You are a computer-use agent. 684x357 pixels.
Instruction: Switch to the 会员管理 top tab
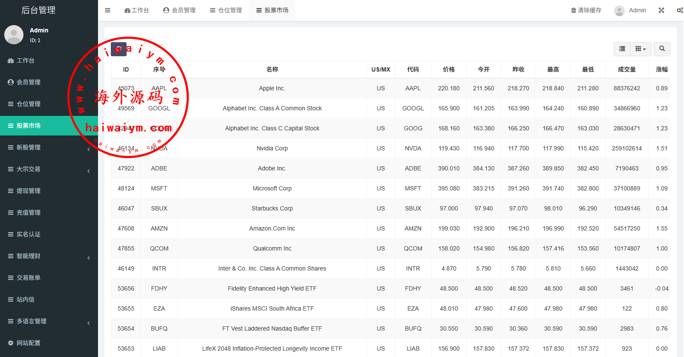click(x=179, y=10)
